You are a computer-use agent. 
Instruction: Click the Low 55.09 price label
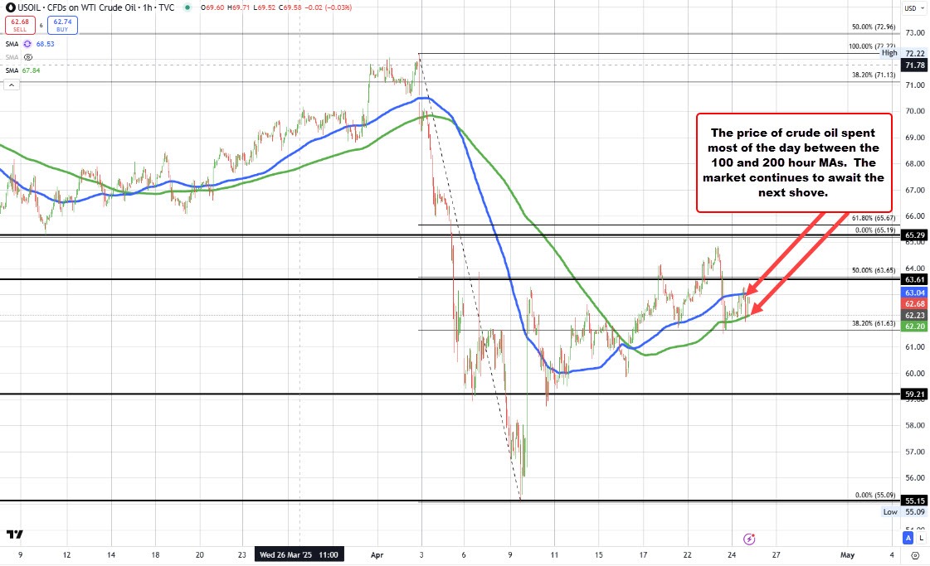904,512
